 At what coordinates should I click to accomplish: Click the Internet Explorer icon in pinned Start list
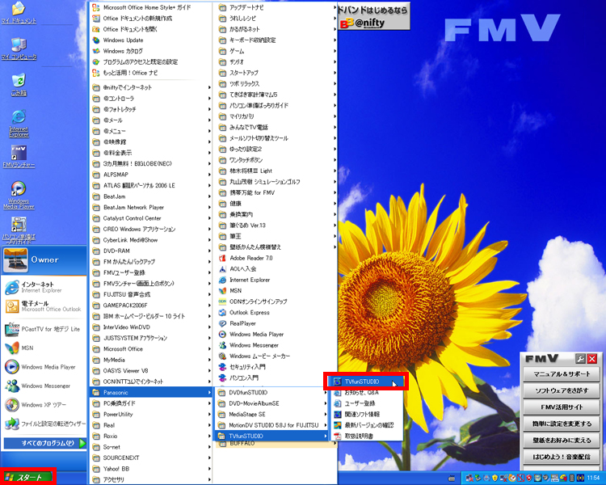click(x=12, y=287)
